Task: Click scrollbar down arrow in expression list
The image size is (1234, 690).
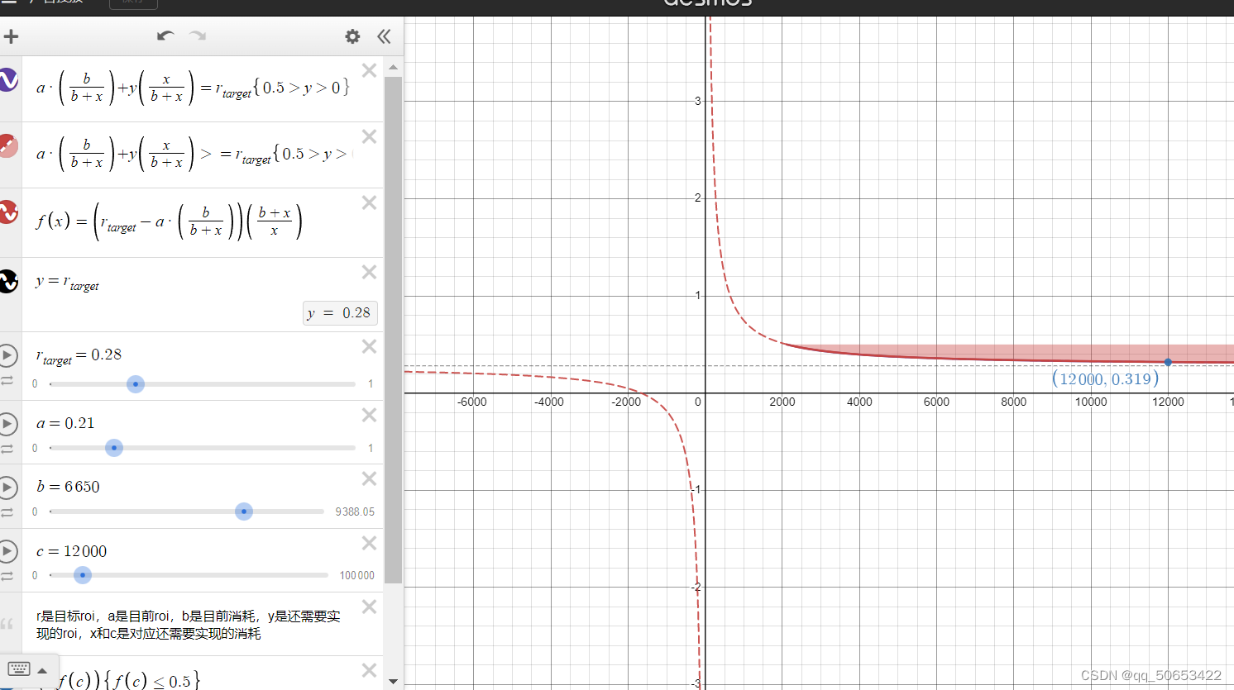Action: (x=394, y=682)
